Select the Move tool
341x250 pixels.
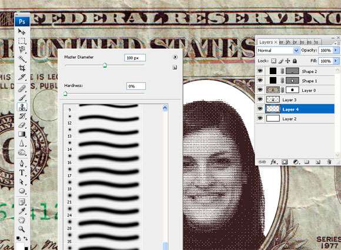[x=22, y=32]
